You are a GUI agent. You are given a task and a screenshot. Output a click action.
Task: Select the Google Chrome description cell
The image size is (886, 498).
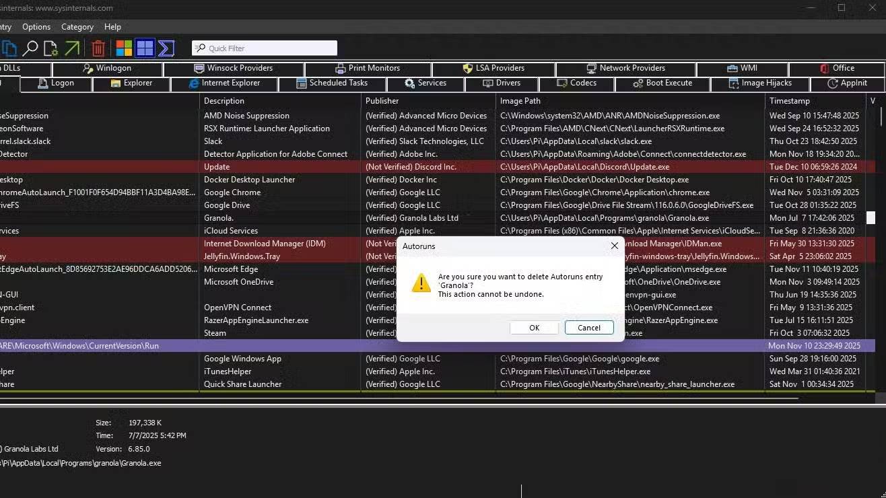[232, 192]
